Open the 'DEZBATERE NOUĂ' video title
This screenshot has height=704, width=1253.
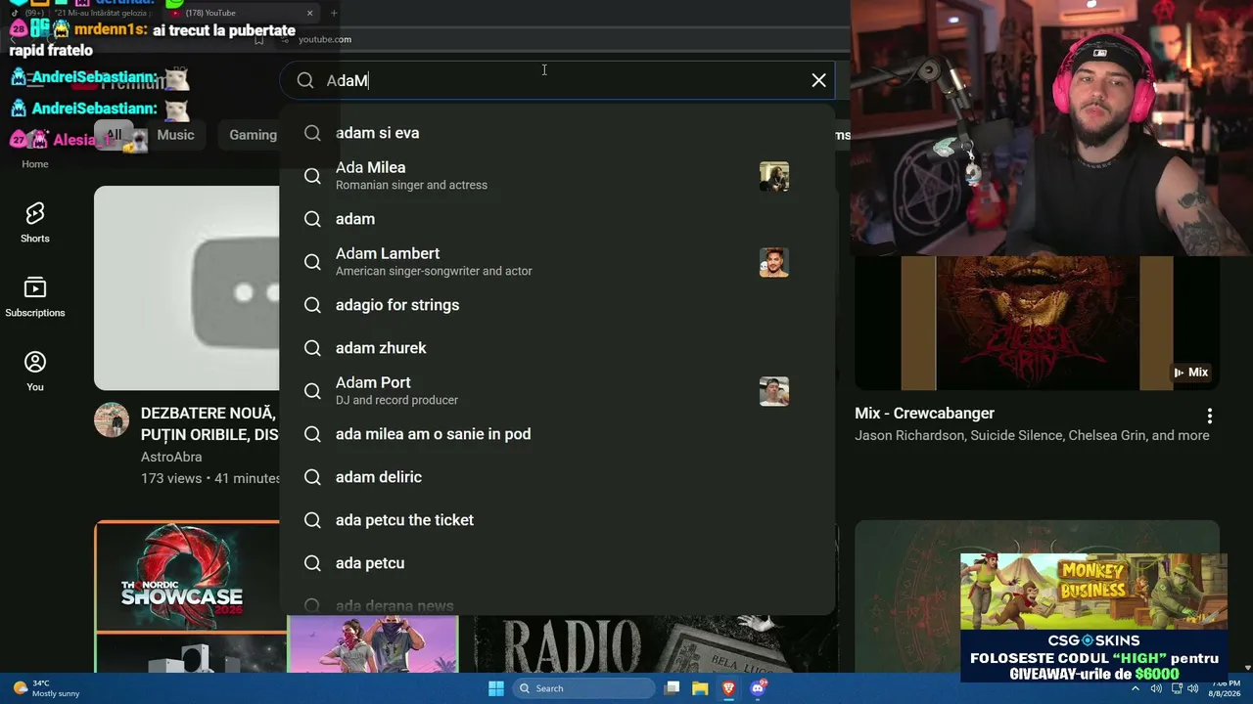(209, 423)
